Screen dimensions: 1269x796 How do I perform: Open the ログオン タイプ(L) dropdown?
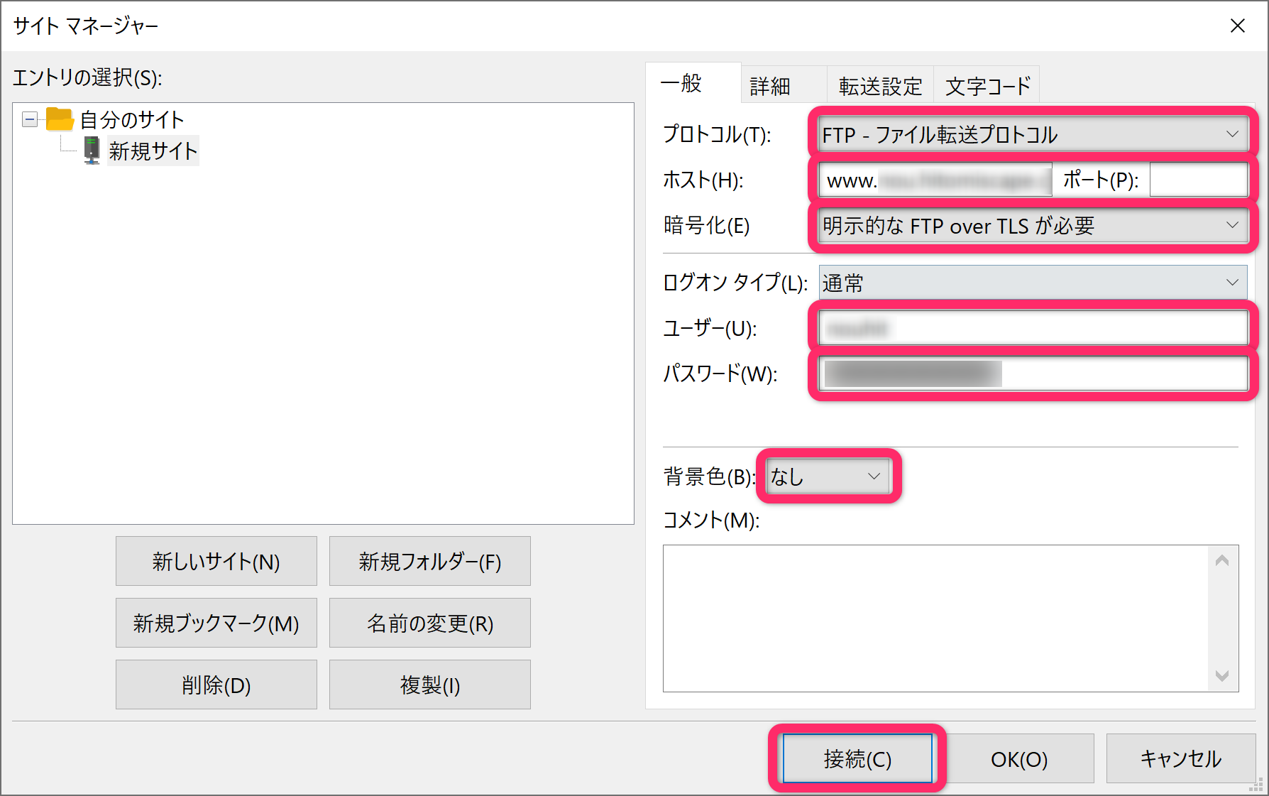1233,282
